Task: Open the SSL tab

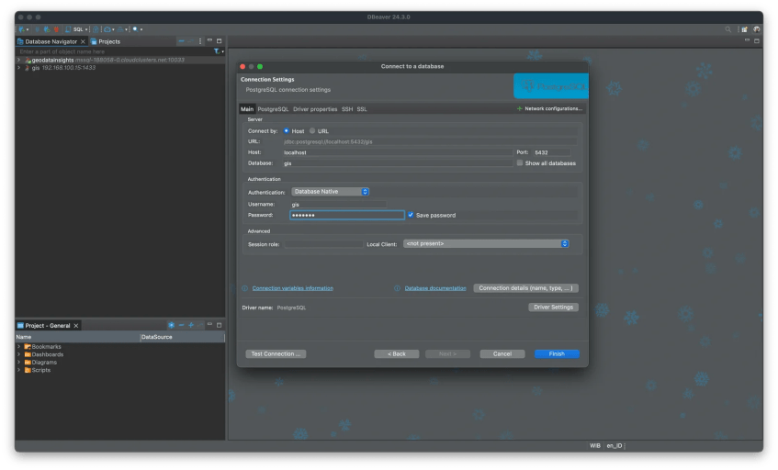Action: coord(362,109)
